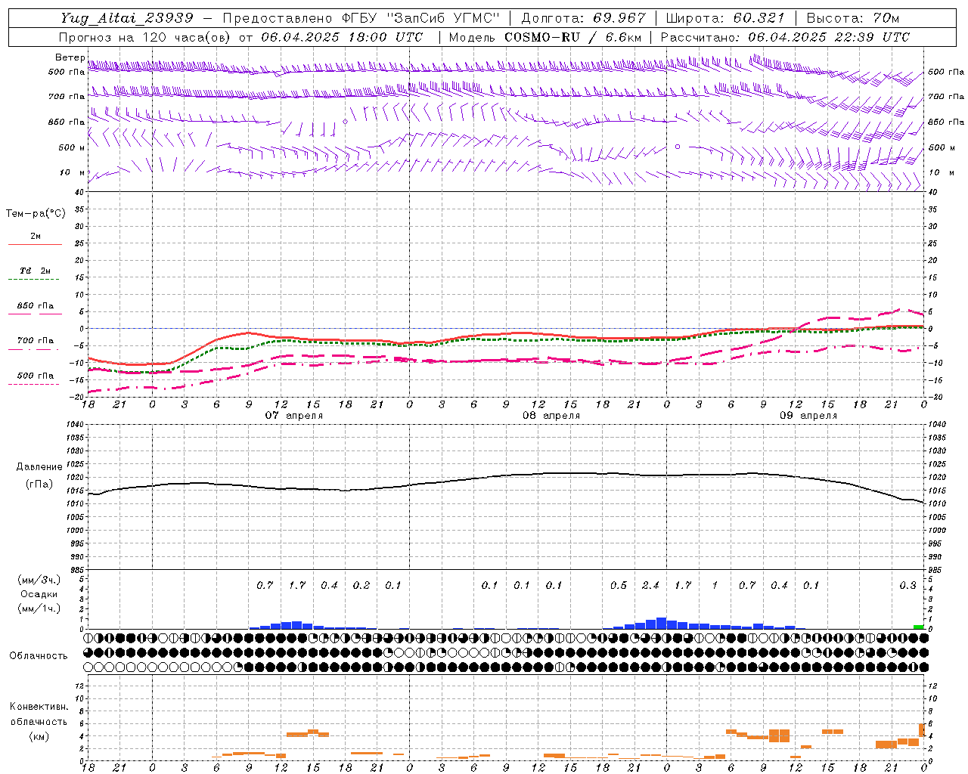Click the Долгота: 69.967 header field
968x774 pixels.
pos(584,18)
